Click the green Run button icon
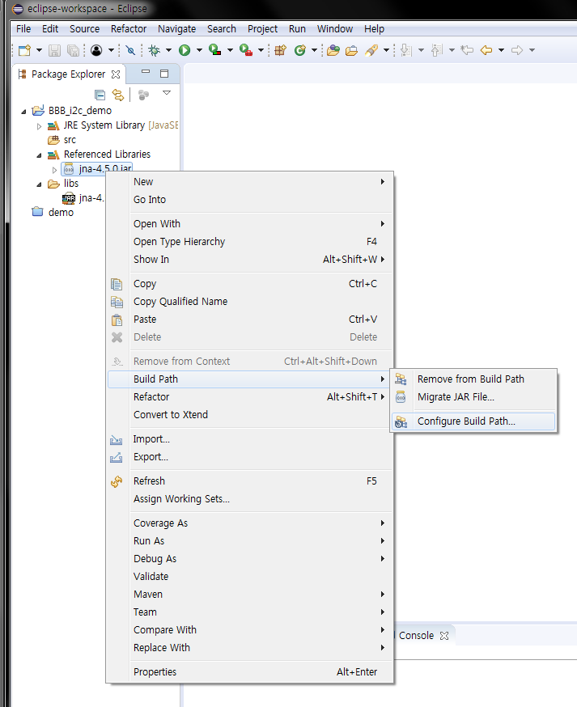 coord(185,50)
